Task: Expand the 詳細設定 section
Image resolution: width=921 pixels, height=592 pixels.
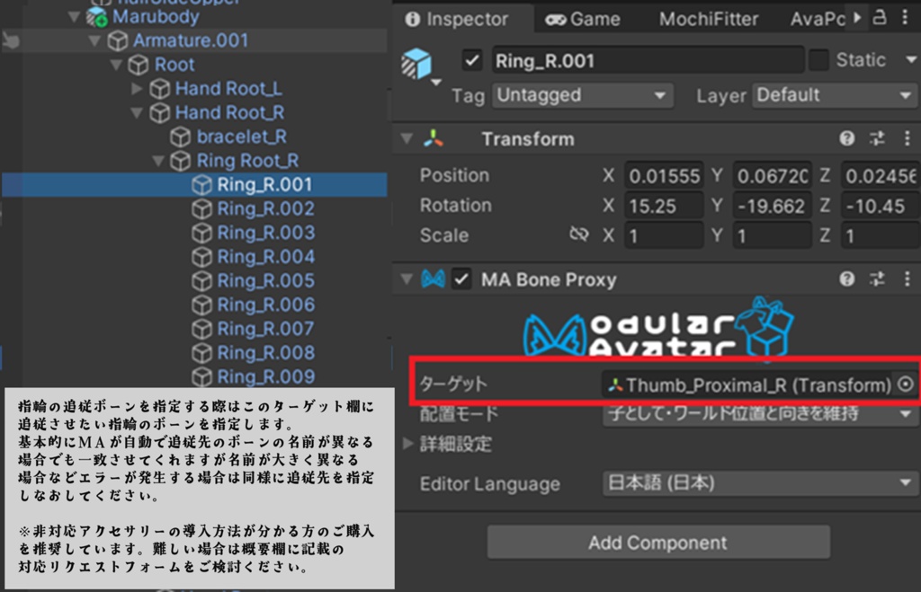Action: pyautogui.click(x=408, y=444)
